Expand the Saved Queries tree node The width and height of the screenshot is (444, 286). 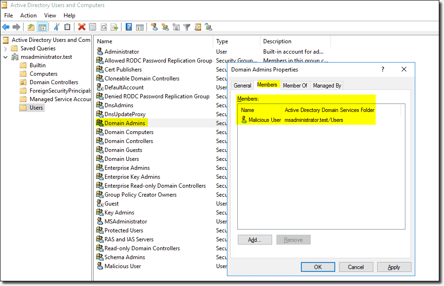[x=5, y=48]
